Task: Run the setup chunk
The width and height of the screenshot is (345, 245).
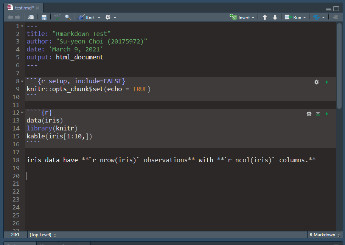Action: coord(327,82)
